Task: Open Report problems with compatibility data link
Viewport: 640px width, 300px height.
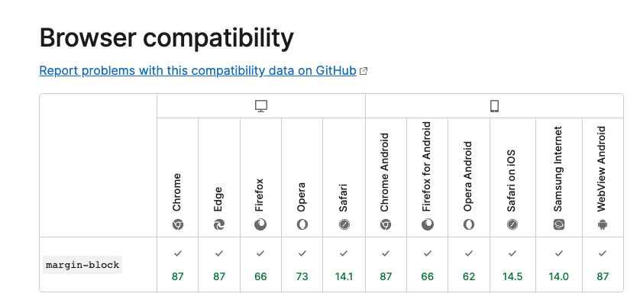Action: 198,71
